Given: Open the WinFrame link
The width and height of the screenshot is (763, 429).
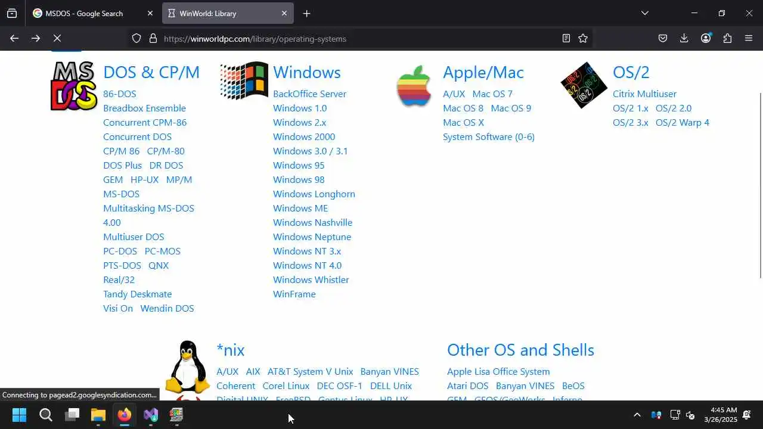Looking at the screenshot, I should coord(294,294).
